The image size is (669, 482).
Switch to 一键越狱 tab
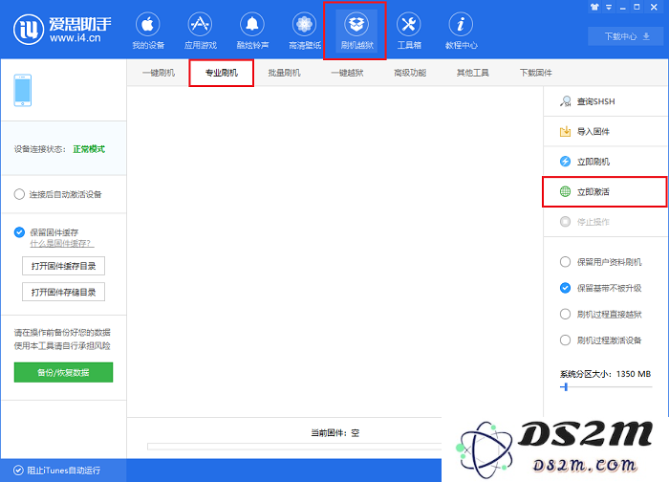click(x=347, y=73)
